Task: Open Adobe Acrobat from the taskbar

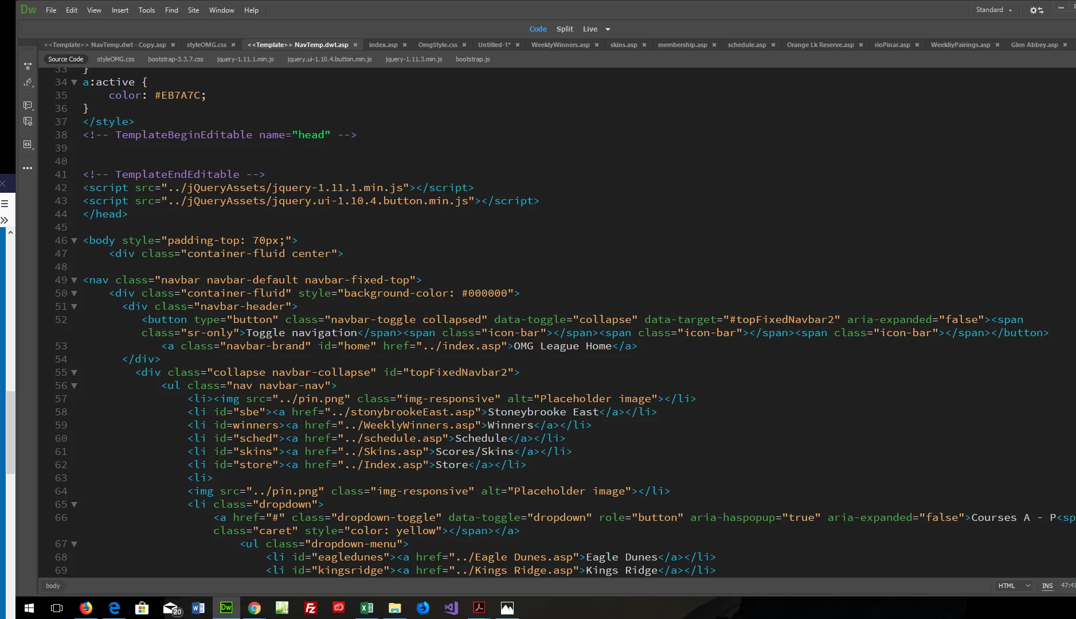Action: coord(479,608)
